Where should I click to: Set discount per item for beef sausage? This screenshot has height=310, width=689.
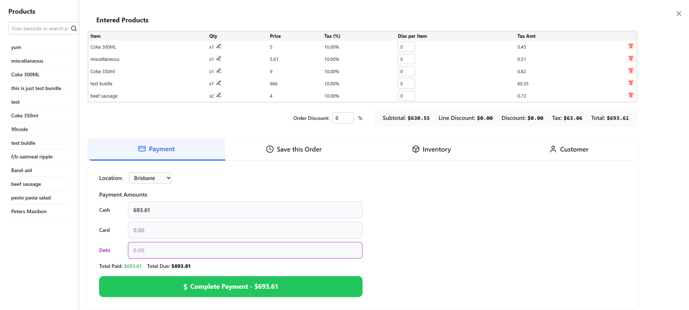point(406,96)
